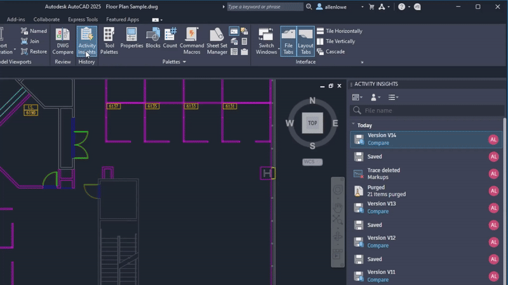Open Interface panel dialog launcher arrow
Viewport: 508px width, 285px height.
pos(362,62)
